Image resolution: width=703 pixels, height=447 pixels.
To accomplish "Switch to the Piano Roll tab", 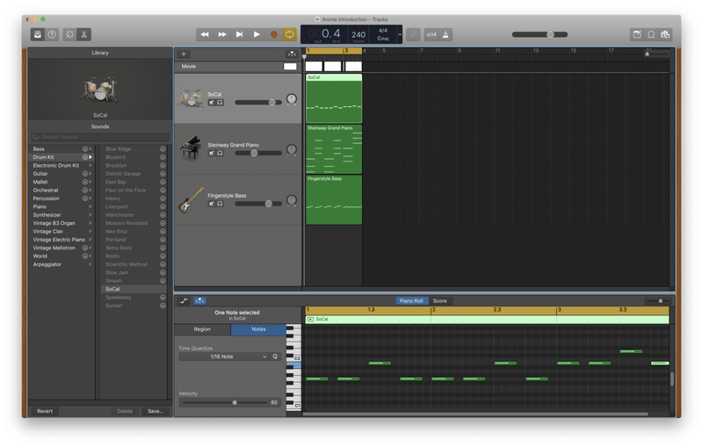I will [x=411, y=301].
